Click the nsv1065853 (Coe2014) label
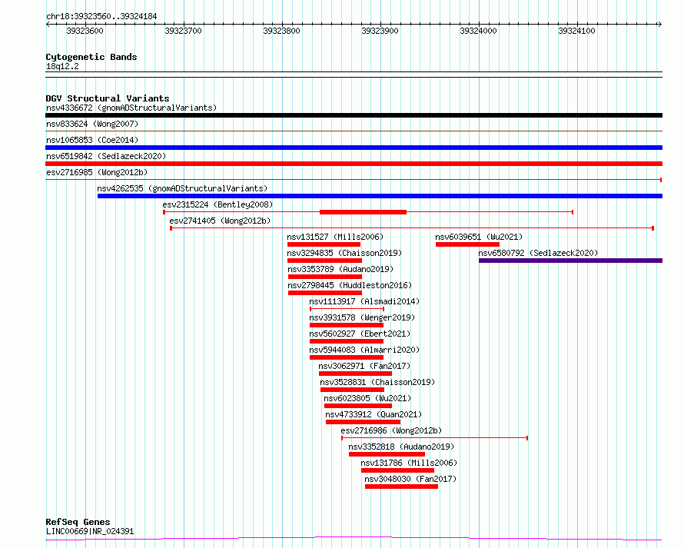This screenshot has height=548, width=684. 92,140
